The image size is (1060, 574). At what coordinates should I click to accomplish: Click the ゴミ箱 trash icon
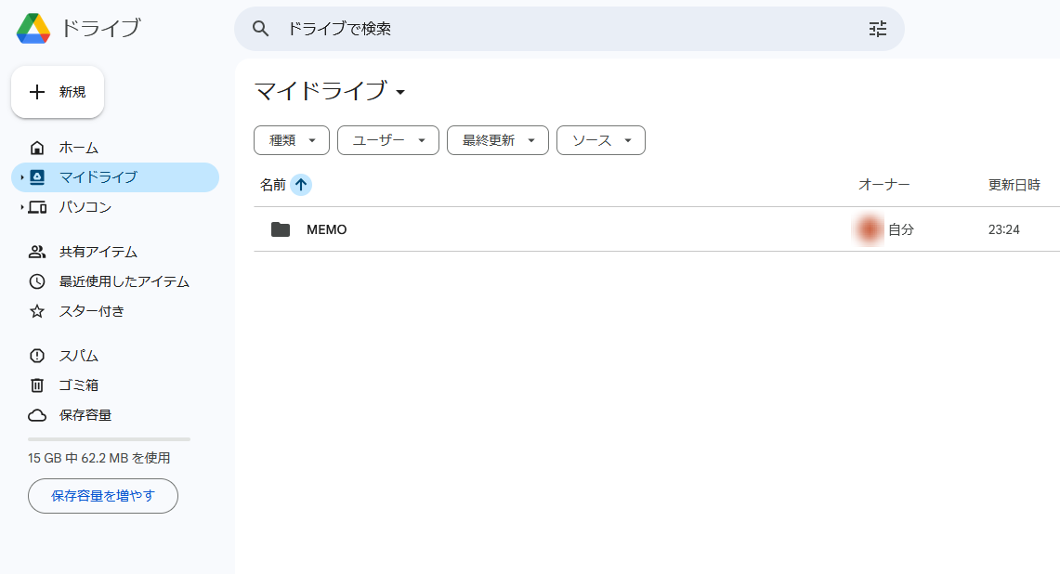pos(37,385)
